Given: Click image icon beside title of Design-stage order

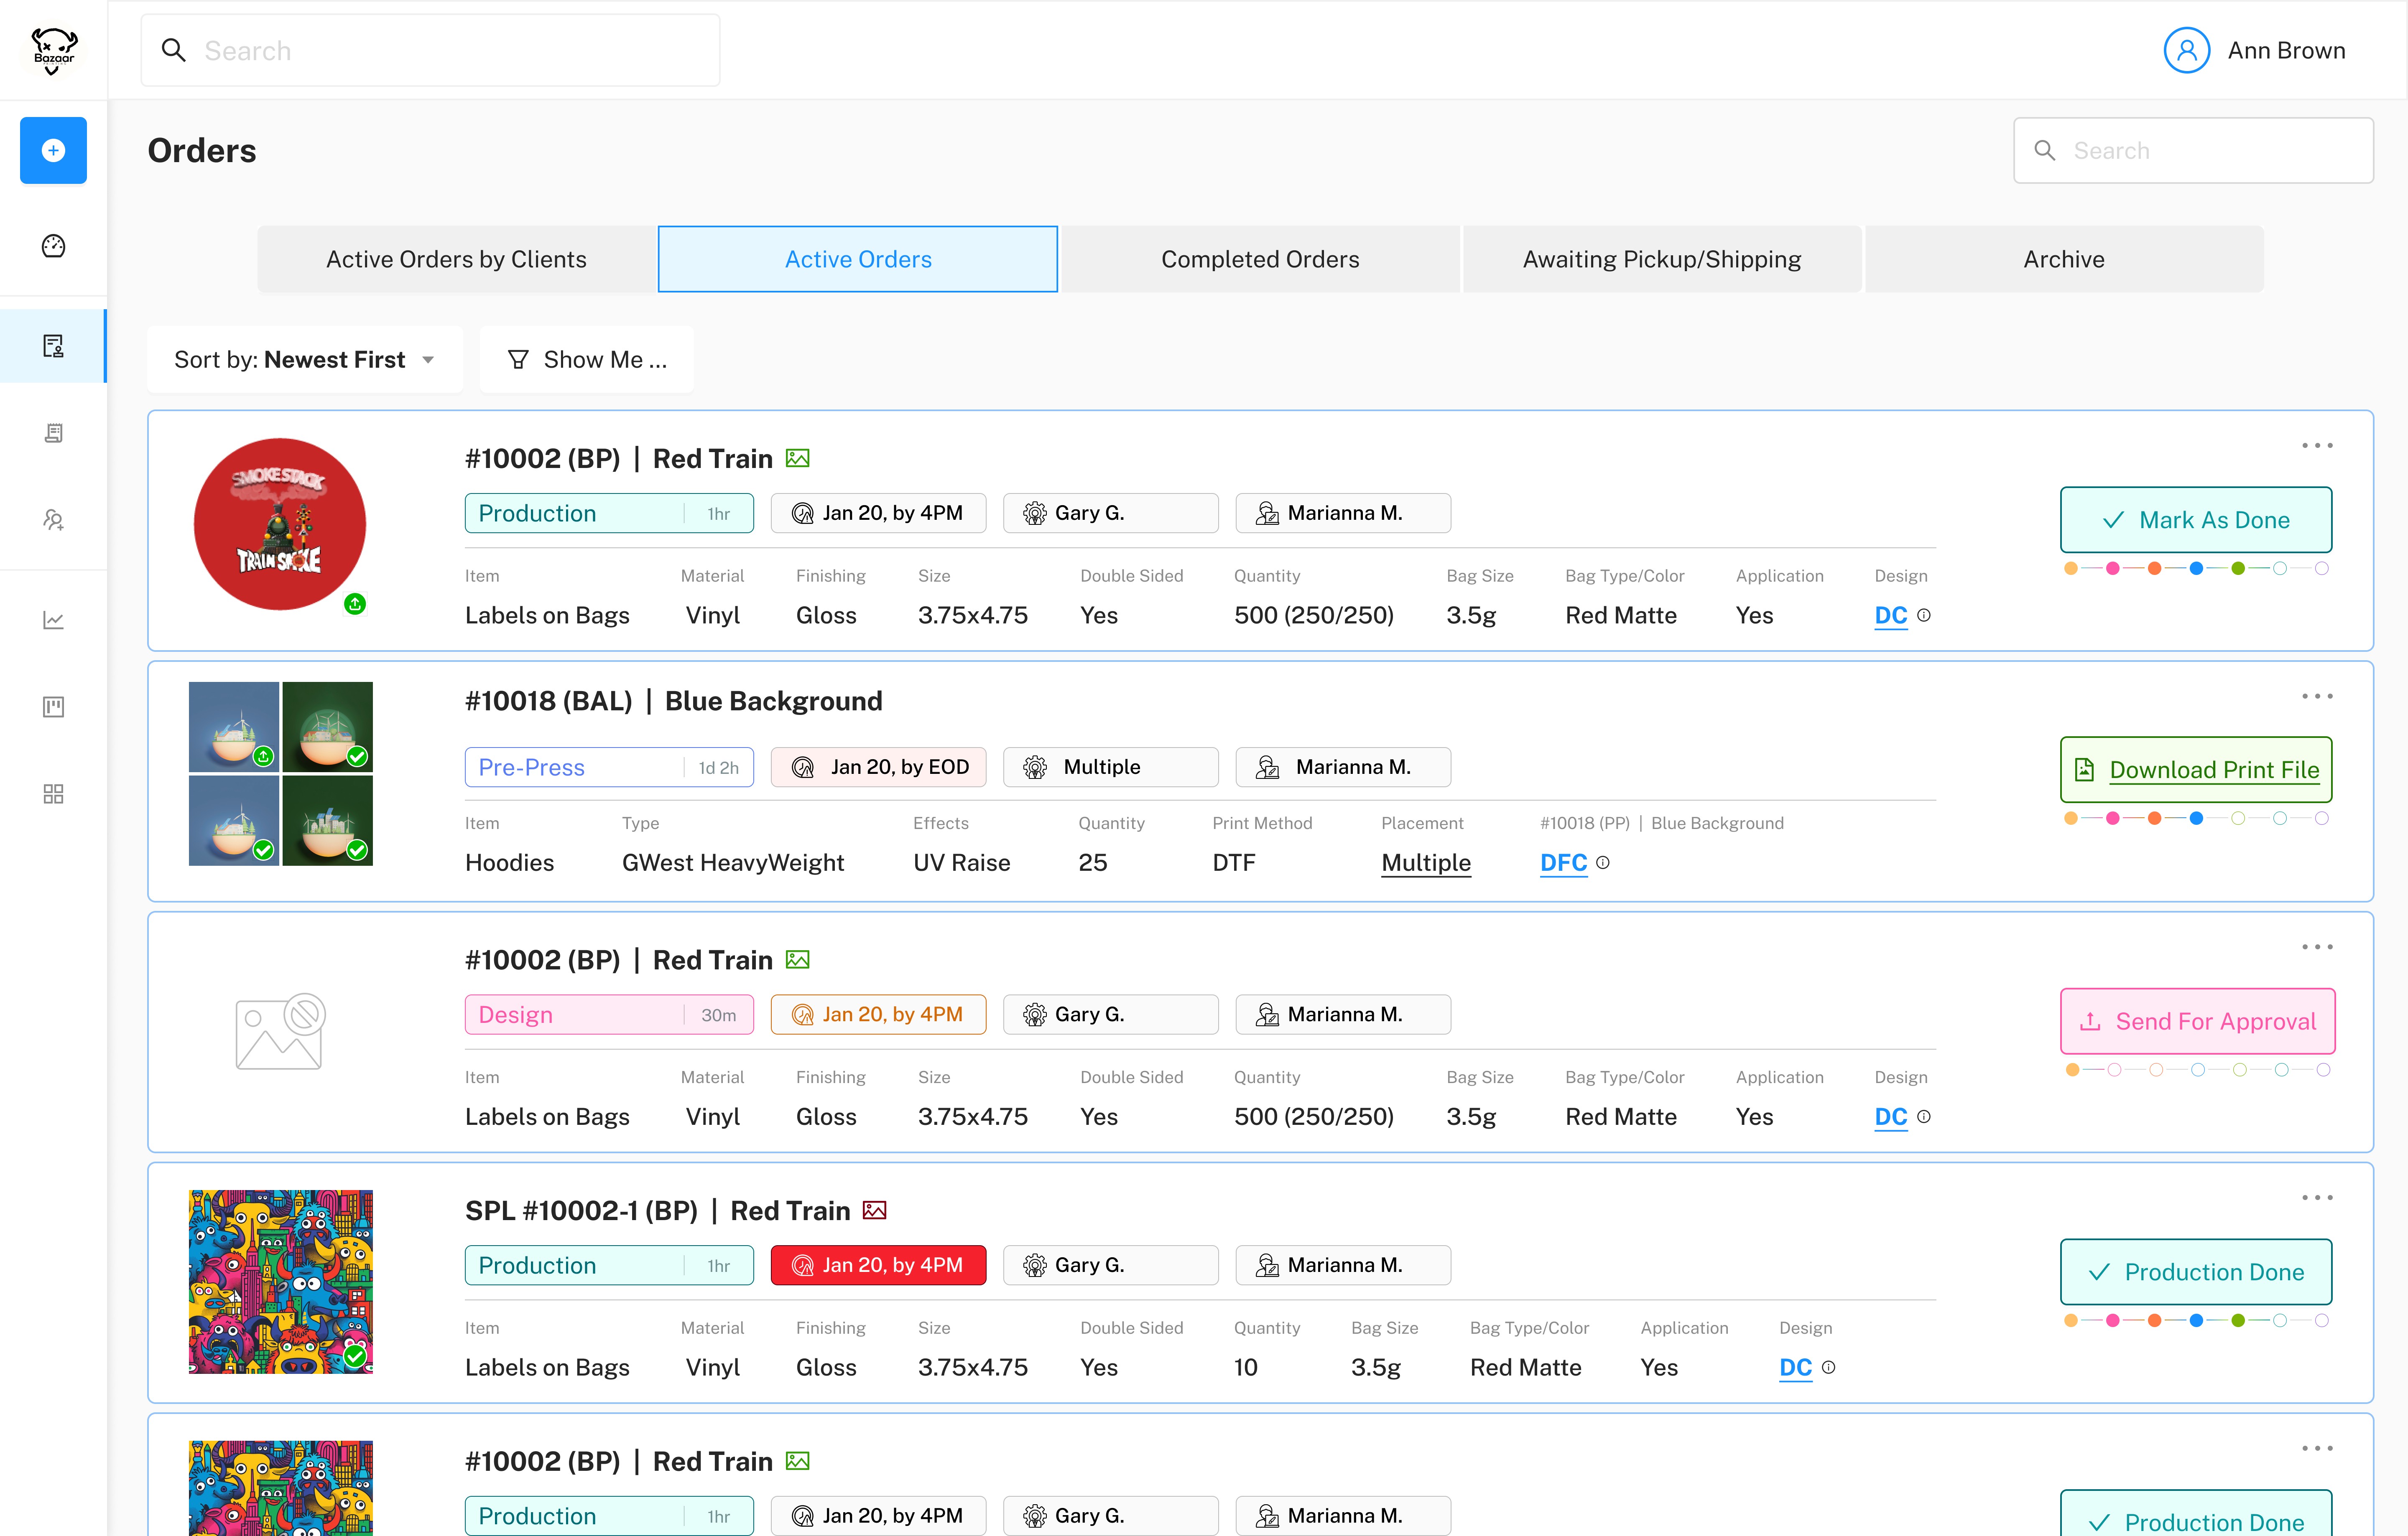Looking at the screenshot, I should [798, 960].
